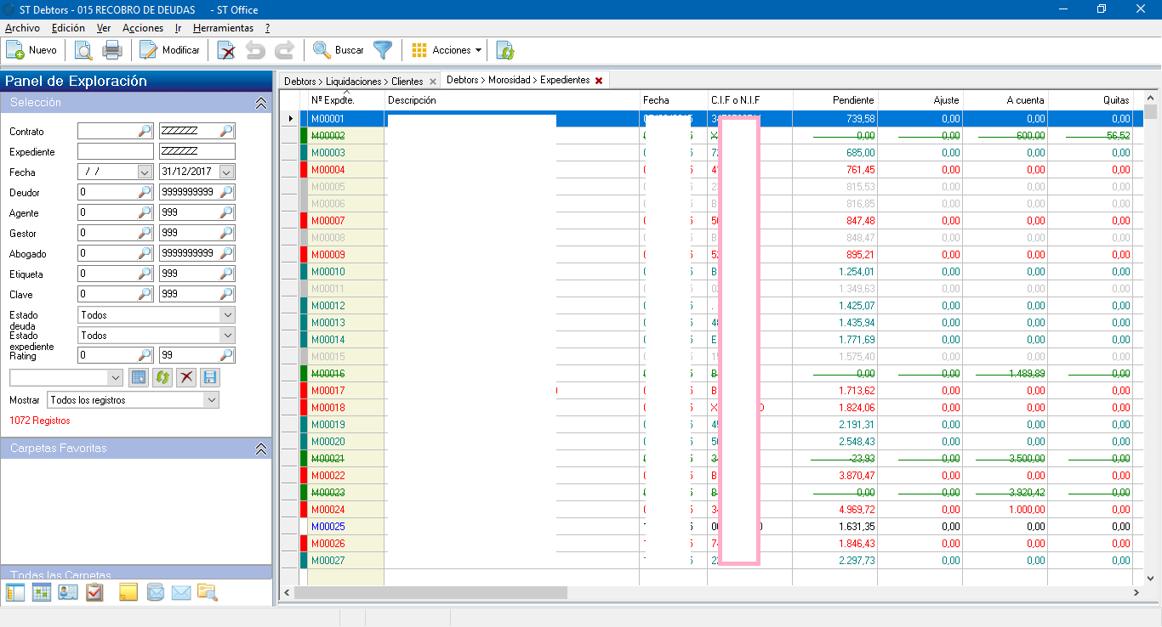Click the Modificar edit button
This screenshot has width=1162, height=627.
coord(169,50)
